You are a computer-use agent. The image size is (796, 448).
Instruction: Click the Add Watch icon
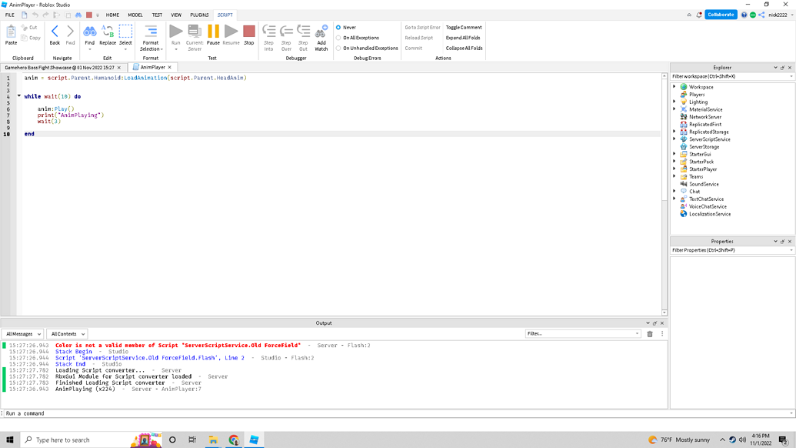click(322, 35)
